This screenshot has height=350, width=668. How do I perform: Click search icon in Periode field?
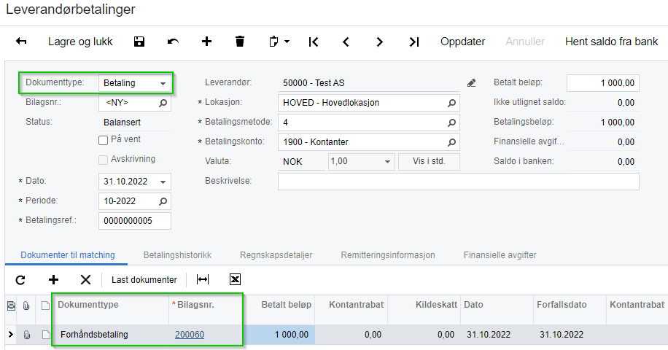(163, 201)
